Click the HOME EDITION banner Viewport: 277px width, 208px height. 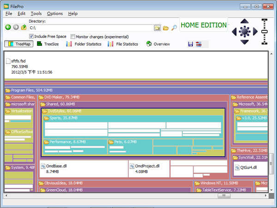204,25
